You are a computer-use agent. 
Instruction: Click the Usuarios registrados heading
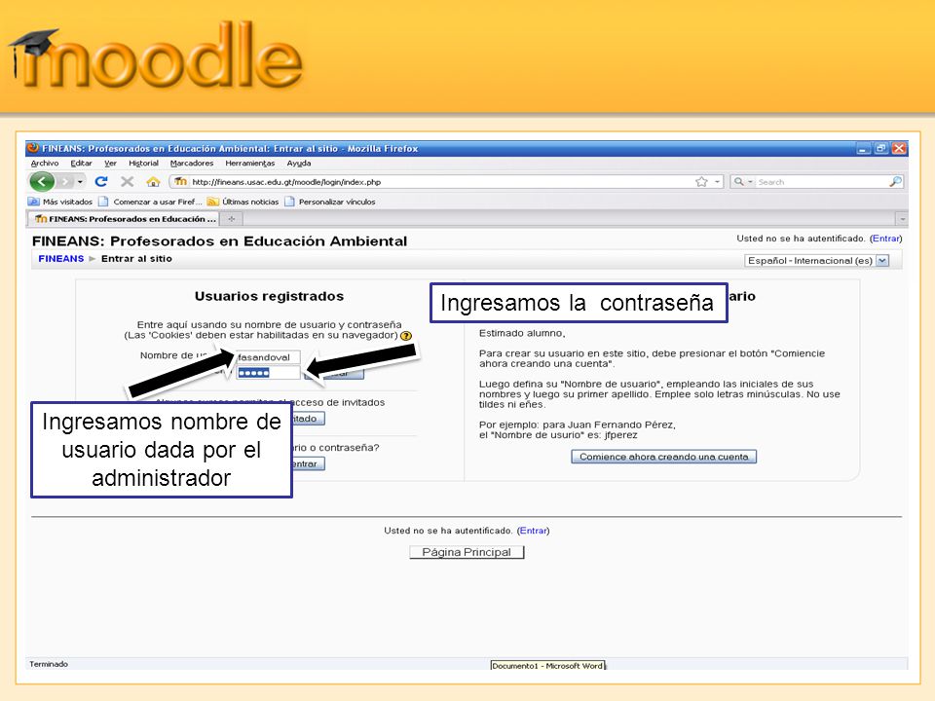pyautogui.click(x=269, y=296)
